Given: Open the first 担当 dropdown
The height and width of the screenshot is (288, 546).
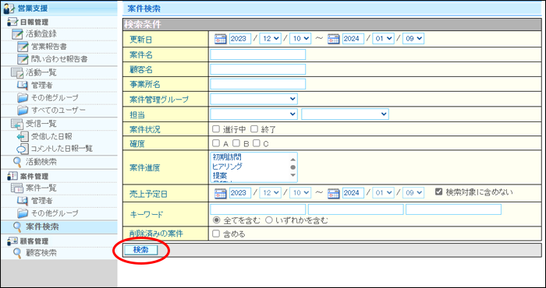Looking at the screenshot, I should pos(253,114).
